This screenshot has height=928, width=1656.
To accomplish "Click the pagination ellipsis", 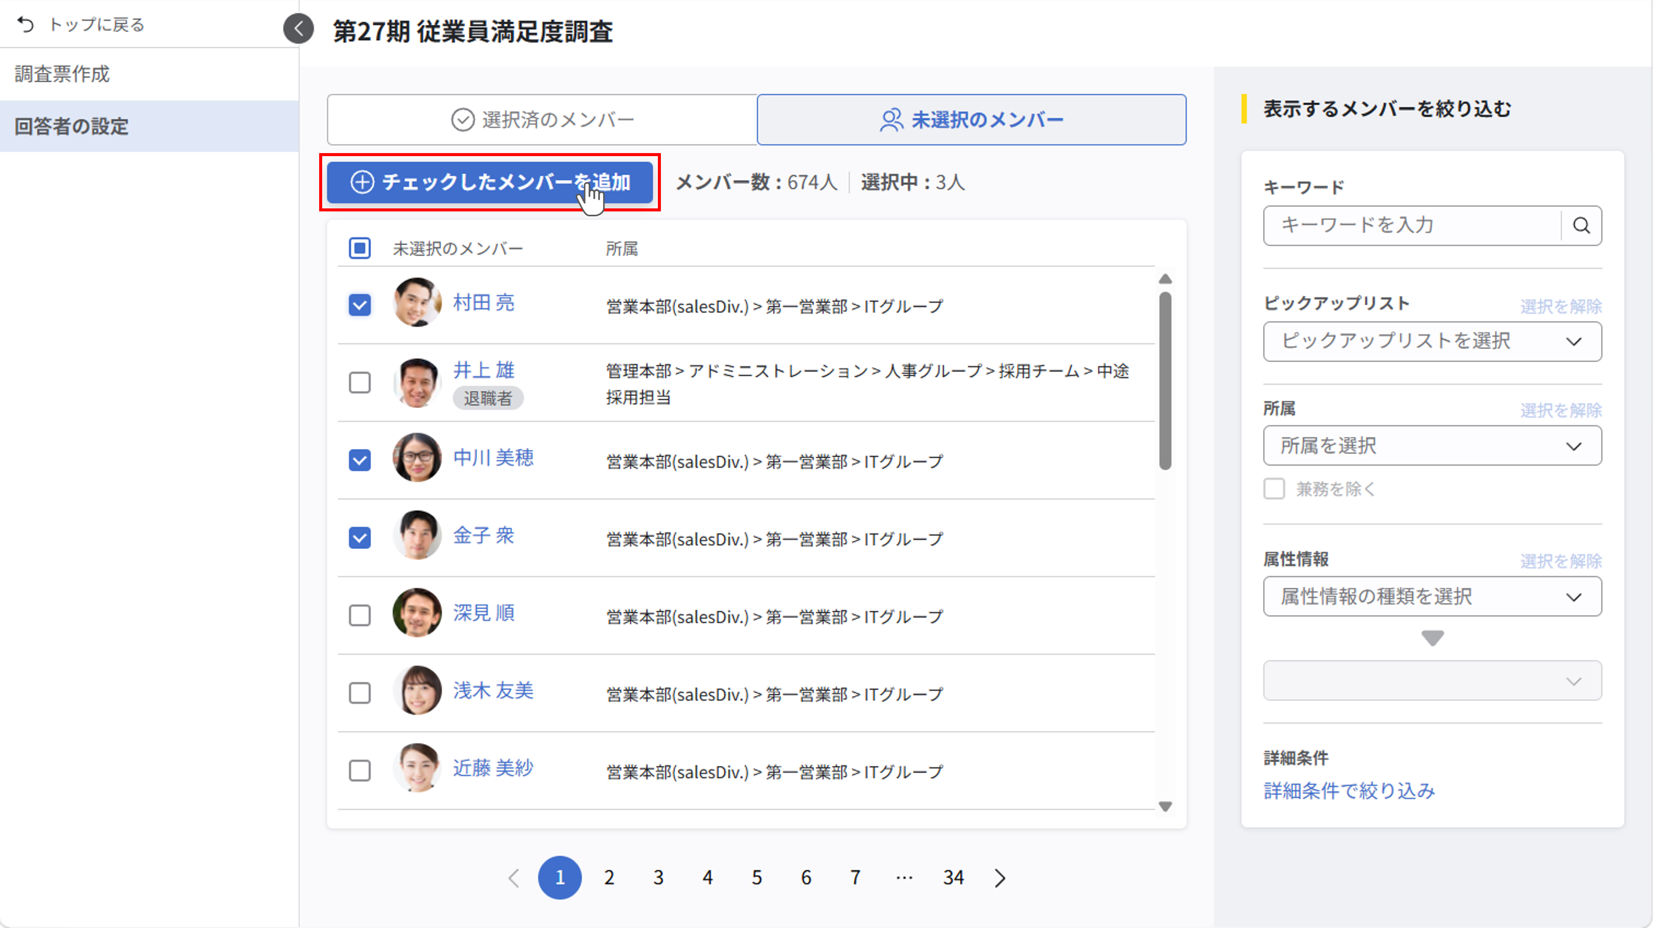I will 904,878.
